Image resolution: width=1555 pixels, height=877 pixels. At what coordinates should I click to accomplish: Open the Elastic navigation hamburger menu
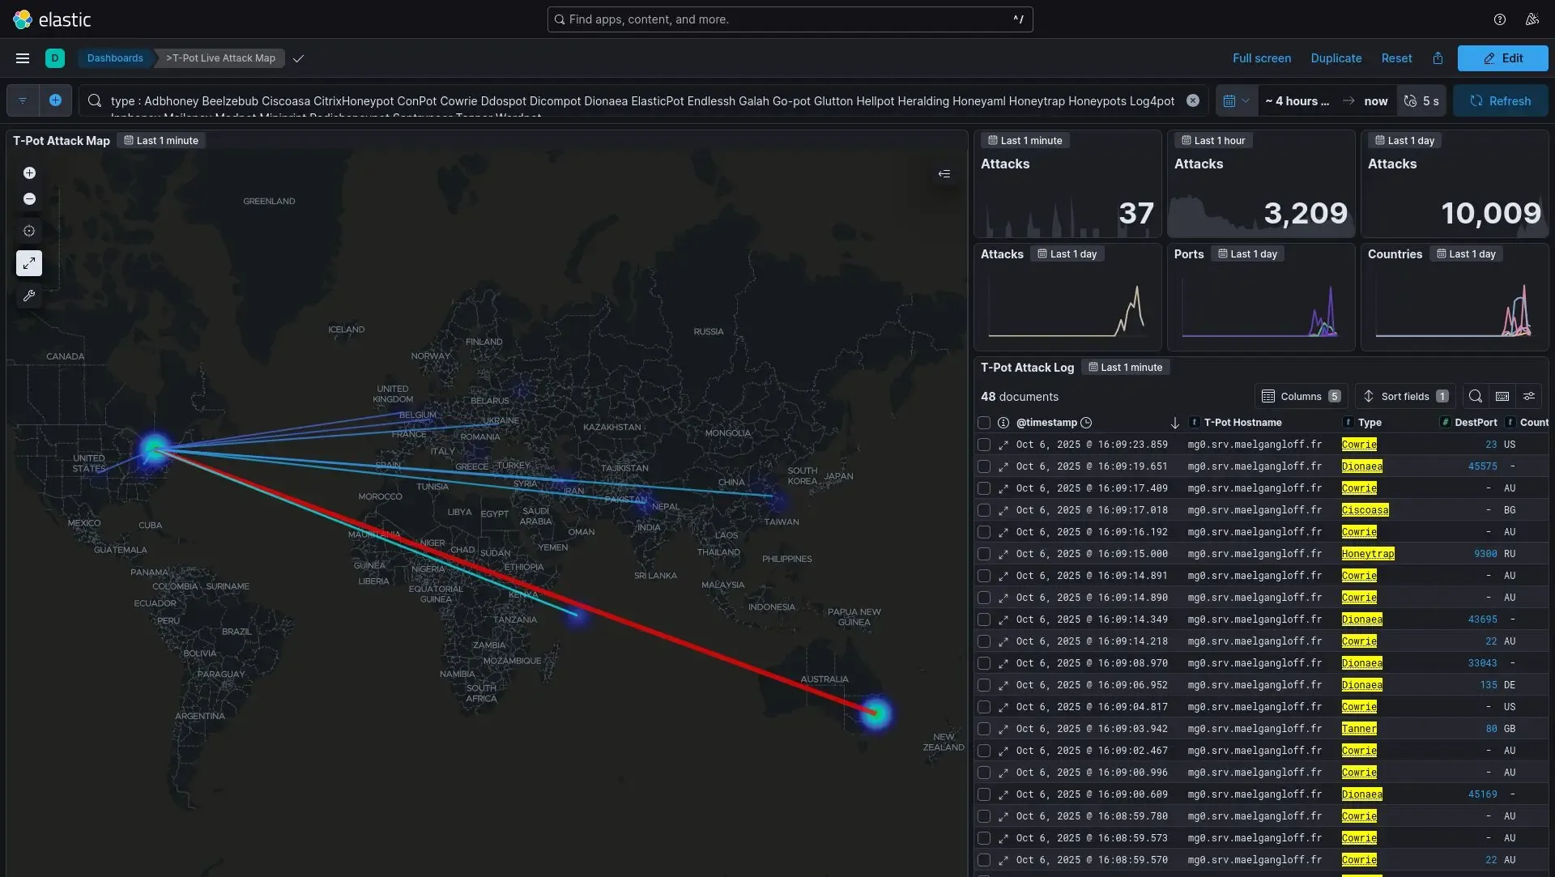(22, 57)
